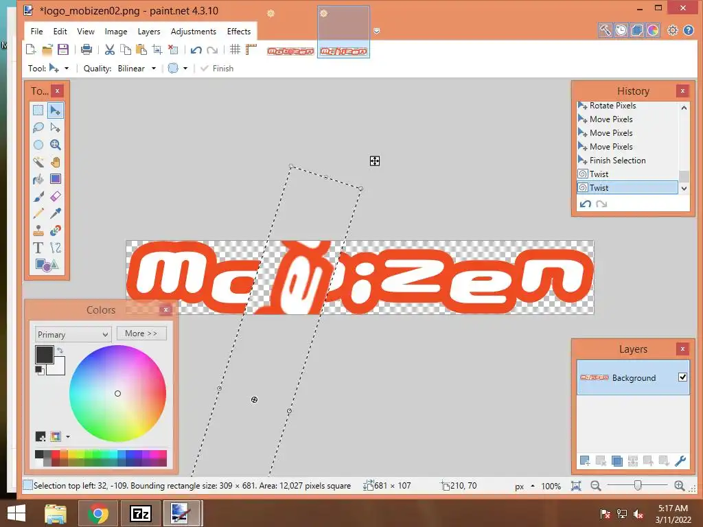Screen dimensions: 703x527
Task: Select the Magic Wand tool
Action: 38,162
